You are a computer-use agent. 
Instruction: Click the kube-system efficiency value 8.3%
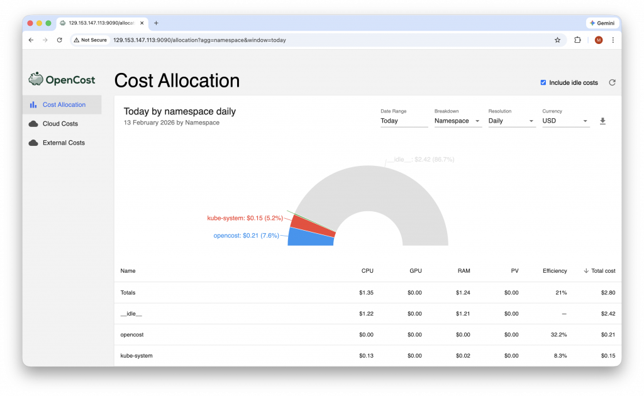[x=560, y=356]
